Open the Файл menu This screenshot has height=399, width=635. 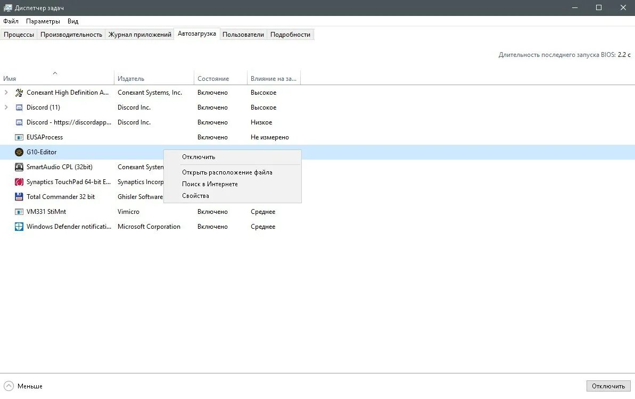[11, 21]
